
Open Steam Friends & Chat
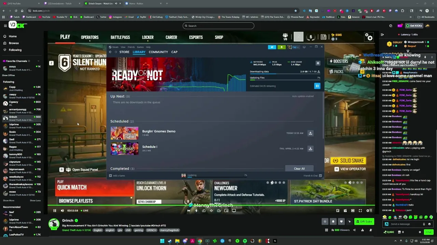312,176
